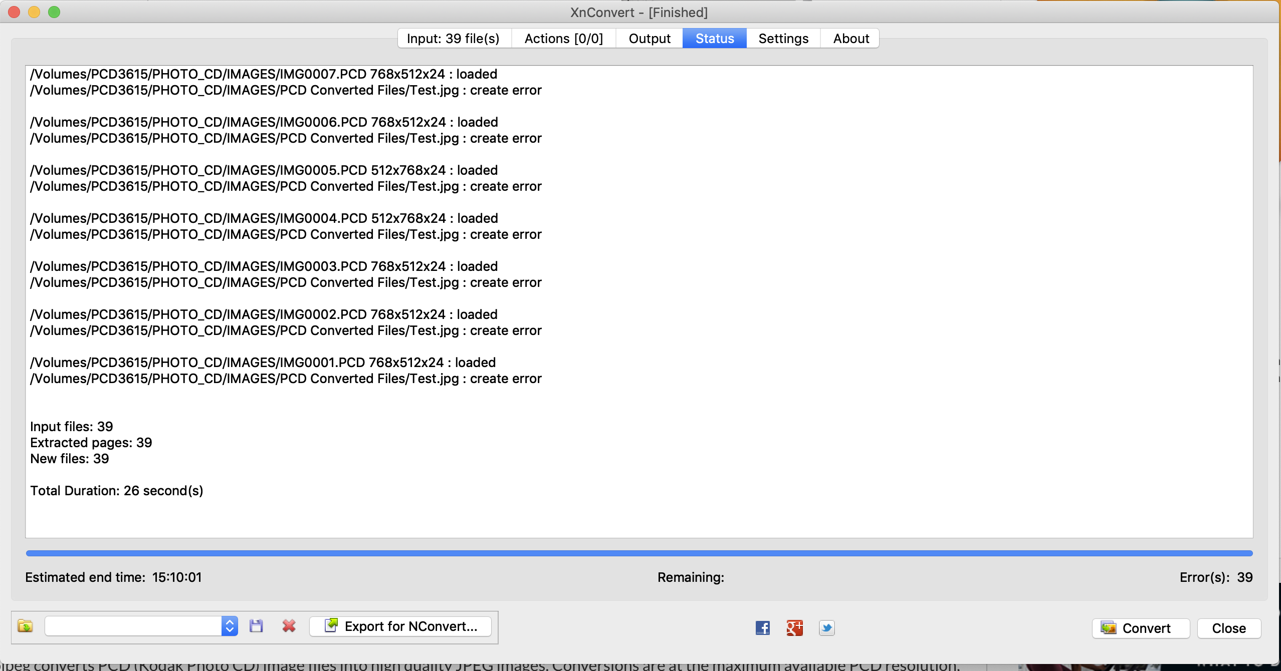1281x671 pixels.
Task: Click the red X delete script icon
Action: (x=289, y=626)
